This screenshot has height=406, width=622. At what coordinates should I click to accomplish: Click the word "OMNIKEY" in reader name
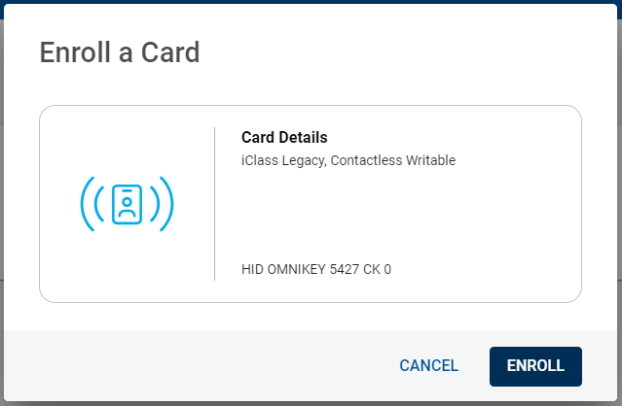point(296,269)
